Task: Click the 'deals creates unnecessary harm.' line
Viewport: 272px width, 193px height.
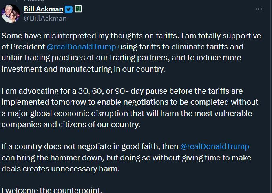Action: 60,169
